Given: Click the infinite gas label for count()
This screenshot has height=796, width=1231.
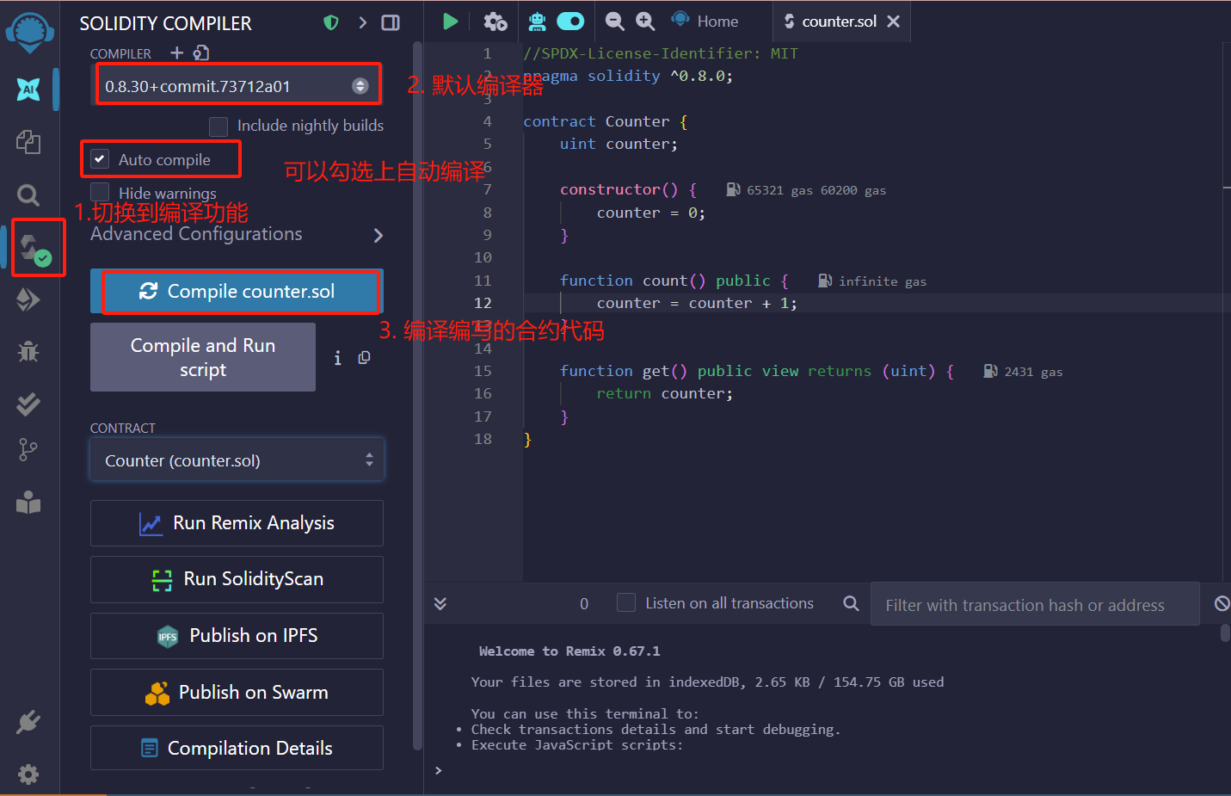Looking at the screenshot, I should tap(872, 281).
